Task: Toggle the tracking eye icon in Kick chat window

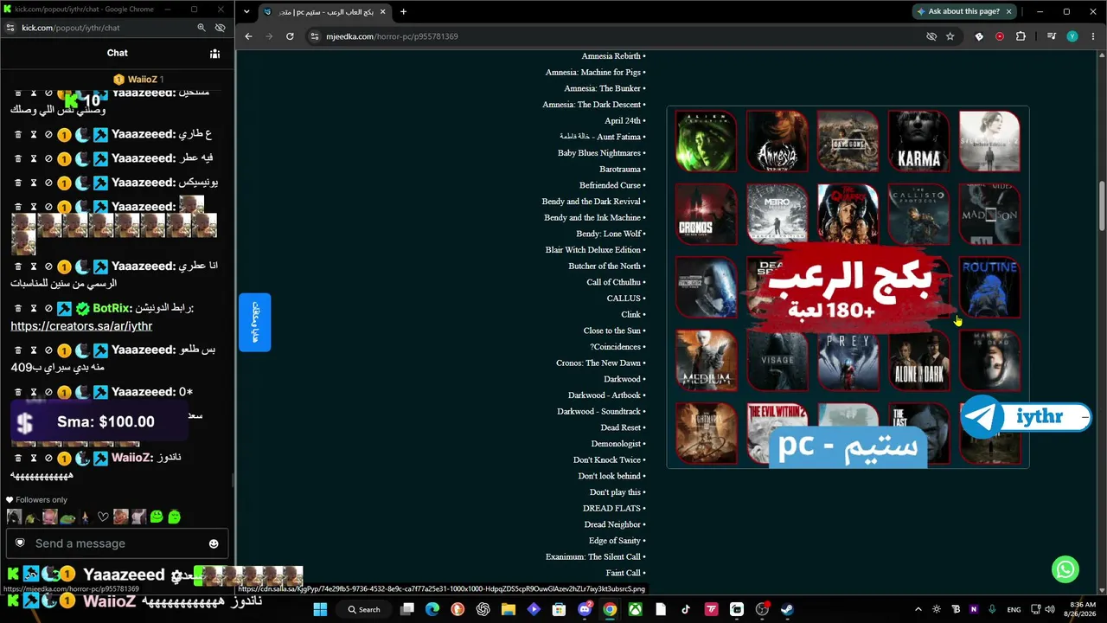Action: 220,28
